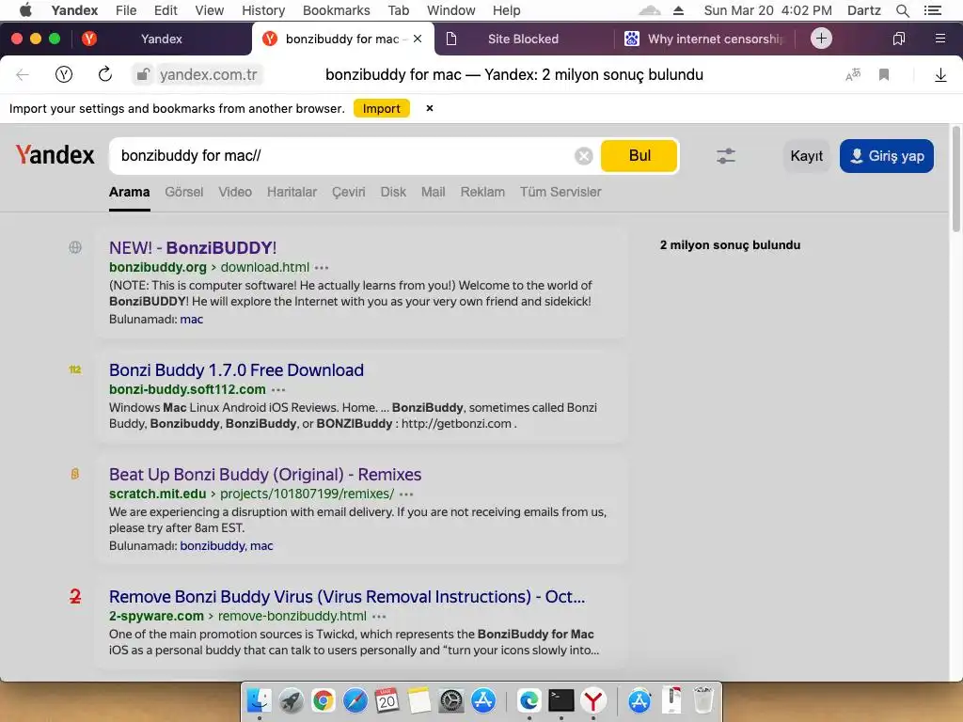Image resolution: width=963 pixels, height=722 pixels.
Task: Expand options for bonzibuddy.org result
Action: point(322,268)
